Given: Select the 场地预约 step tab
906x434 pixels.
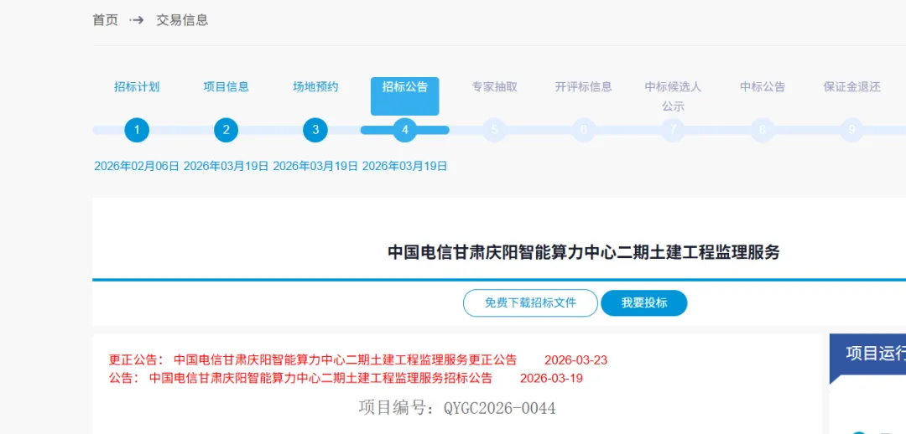Looking at the screenshot, I should tap(315, 87).
